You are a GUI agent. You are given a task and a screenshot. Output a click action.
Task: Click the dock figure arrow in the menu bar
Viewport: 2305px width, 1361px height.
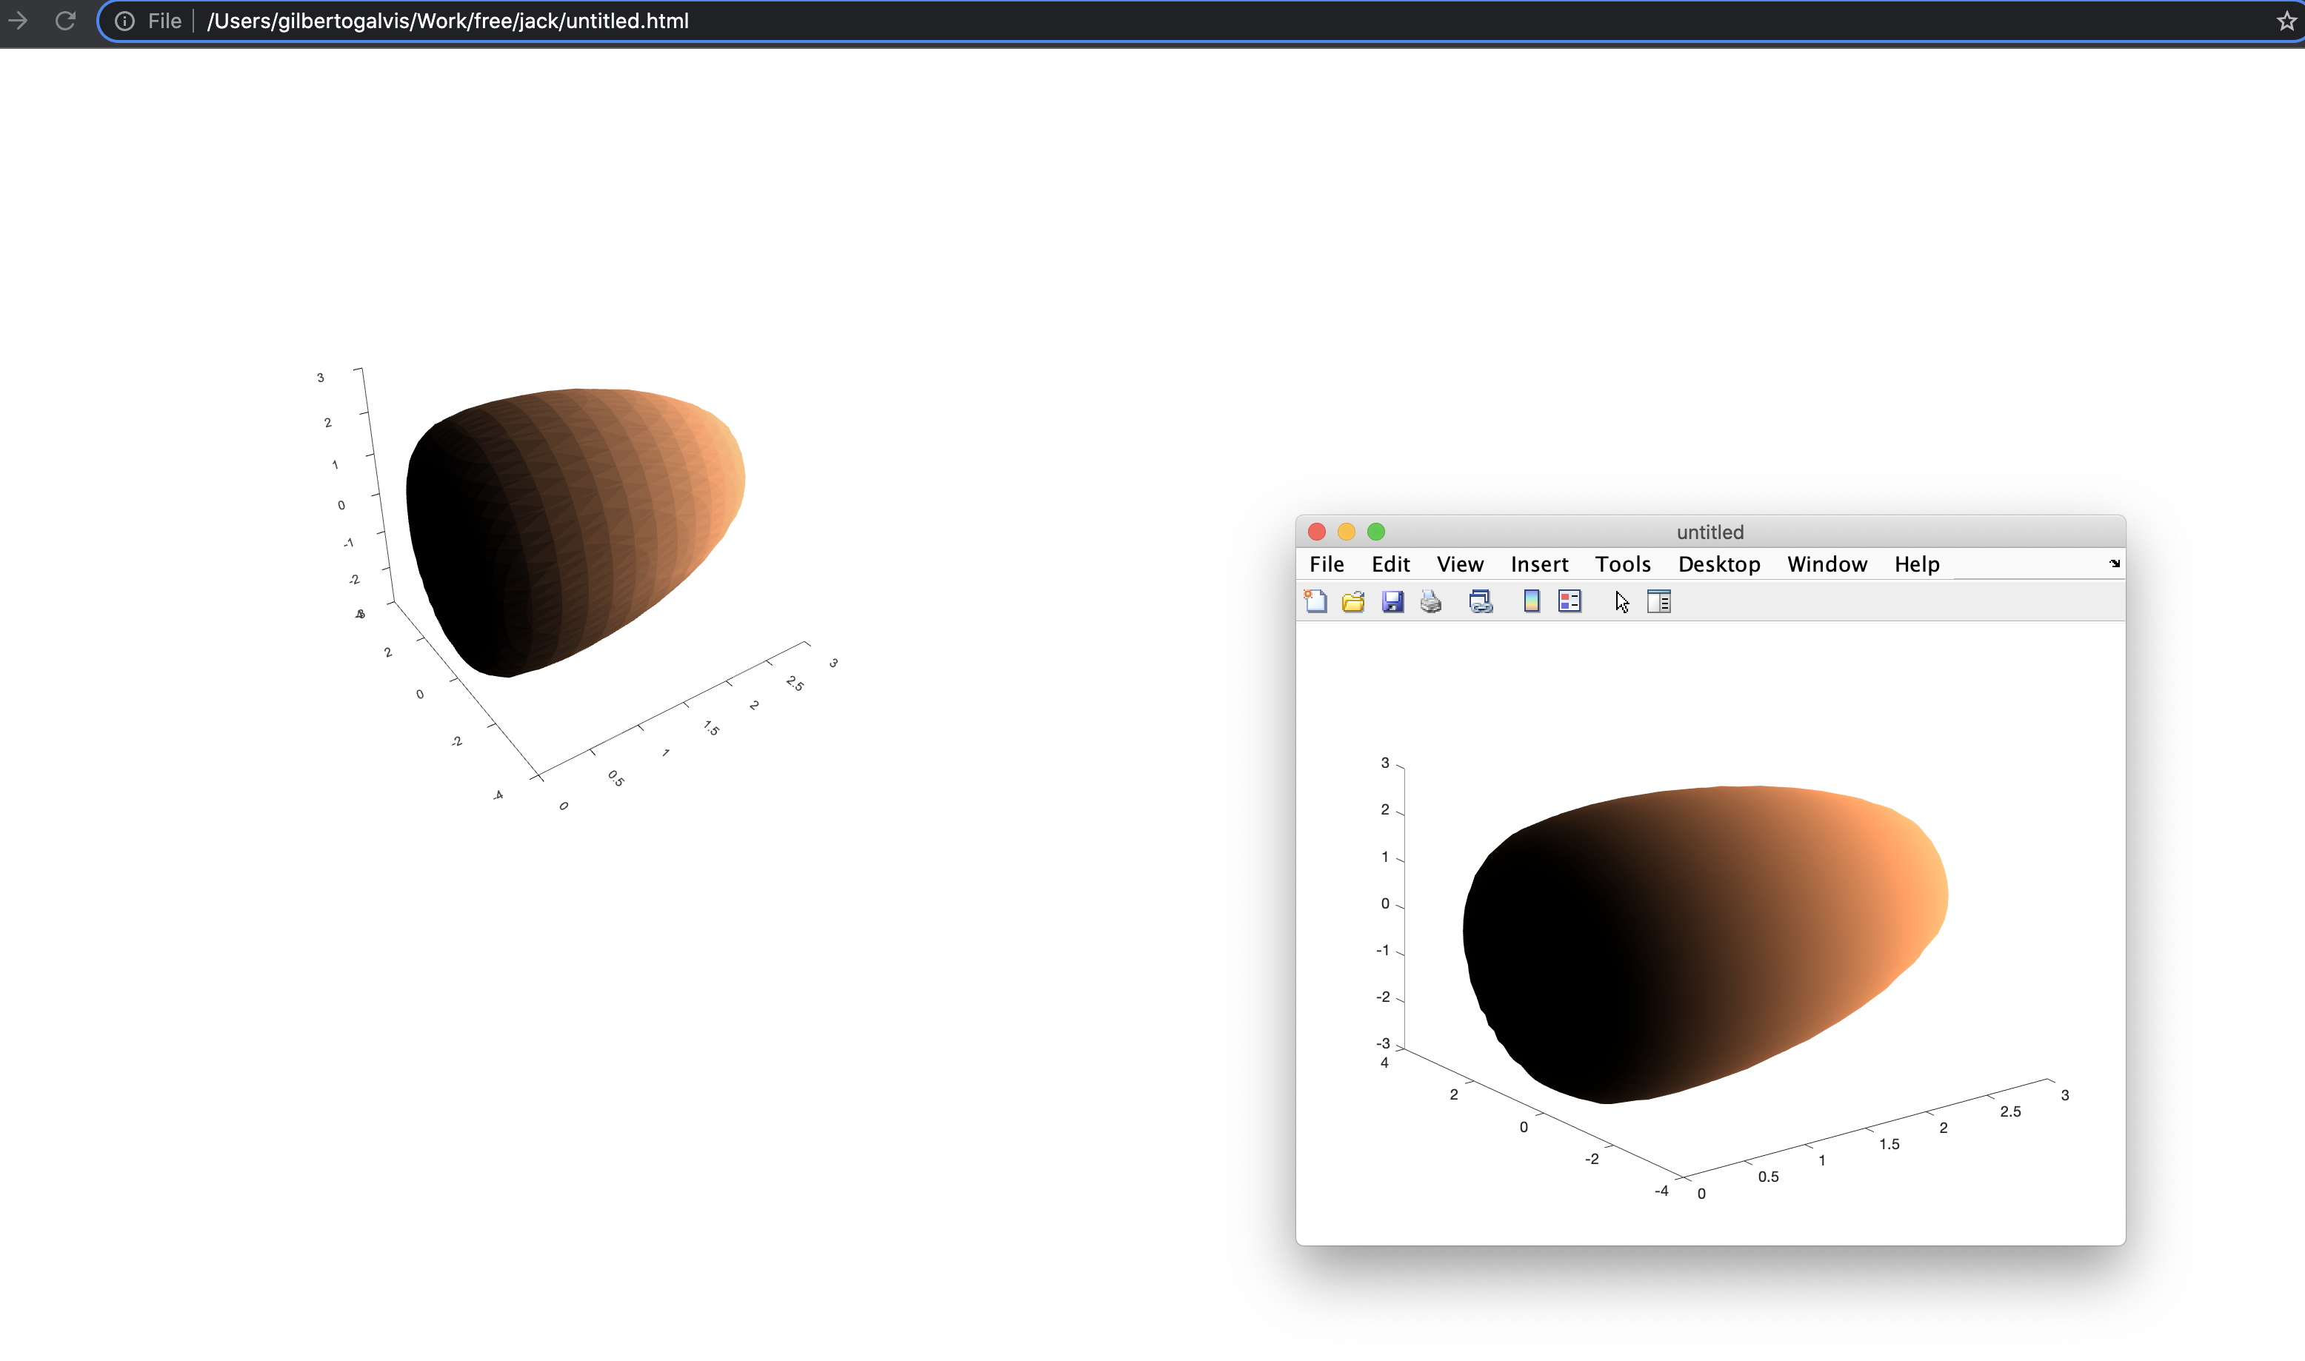tap(2114, 563)
